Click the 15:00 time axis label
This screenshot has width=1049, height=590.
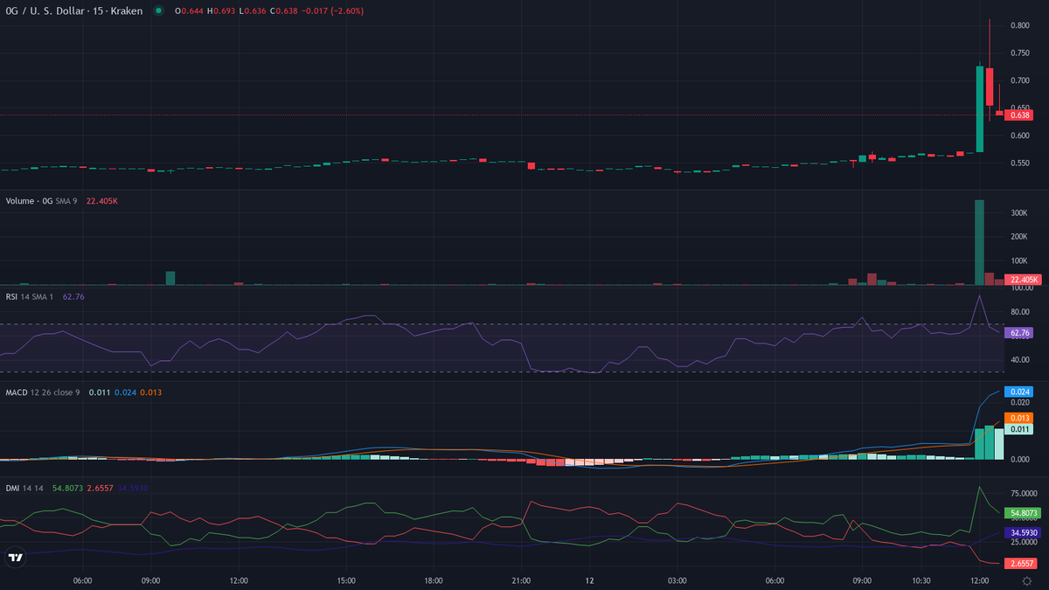(x=345, y=580)
